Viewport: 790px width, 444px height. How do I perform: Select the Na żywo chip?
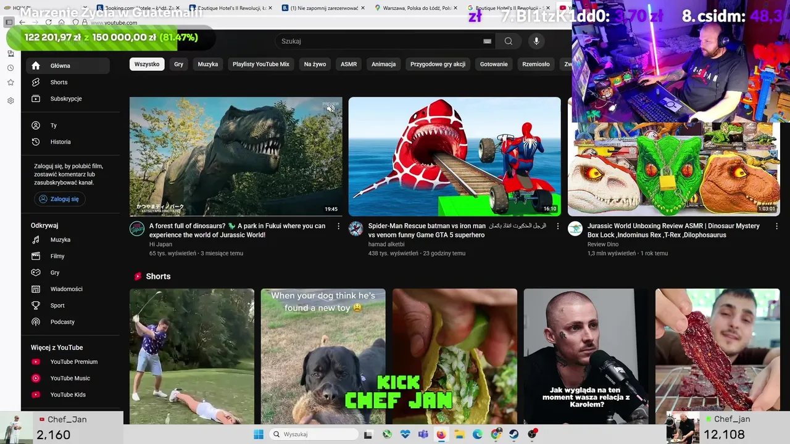(x=315, y=64)
